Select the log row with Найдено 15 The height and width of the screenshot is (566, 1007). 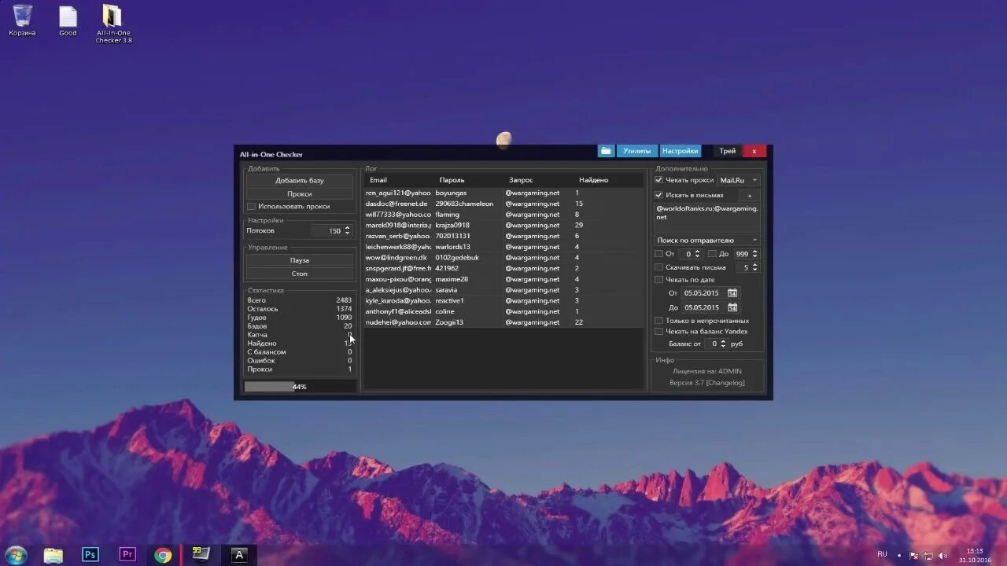point(503,204)
